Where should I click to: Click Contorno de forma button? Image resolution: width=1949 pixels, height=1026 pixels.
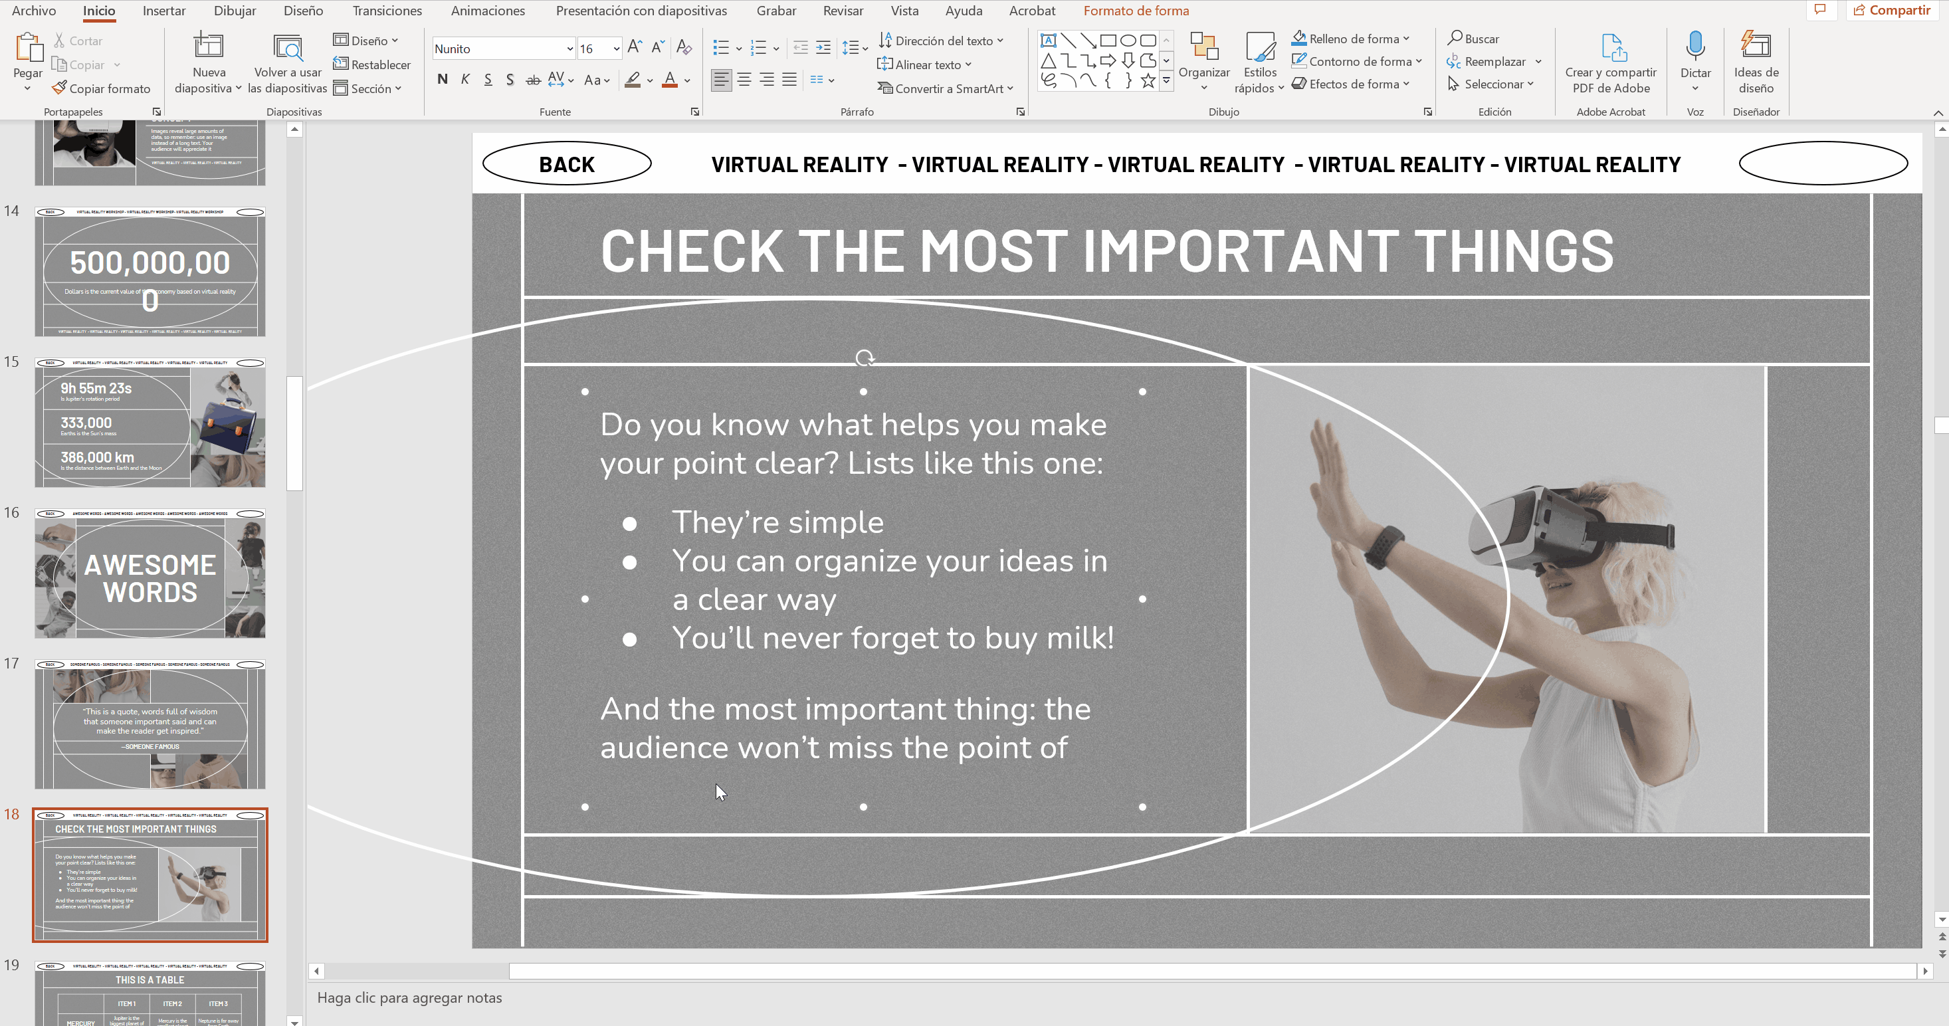(x=1356, y=60)
